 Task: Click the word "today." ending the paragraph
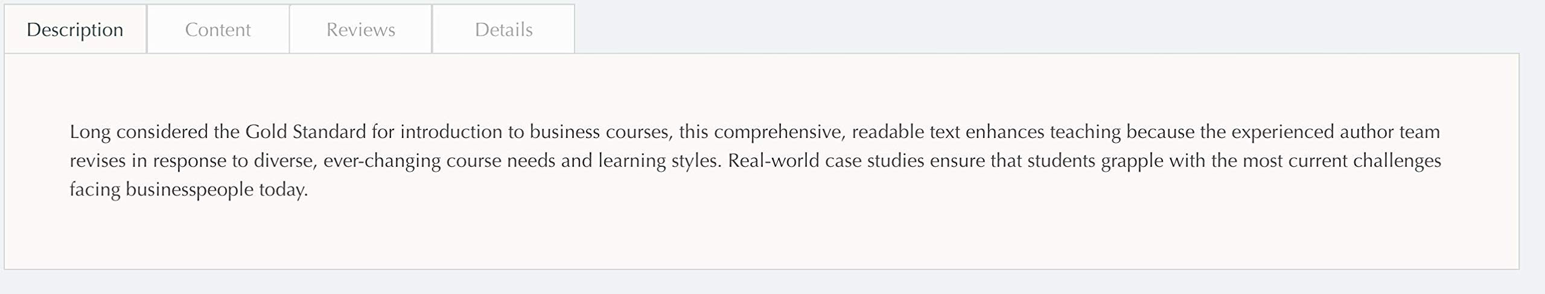coord(284,190)
